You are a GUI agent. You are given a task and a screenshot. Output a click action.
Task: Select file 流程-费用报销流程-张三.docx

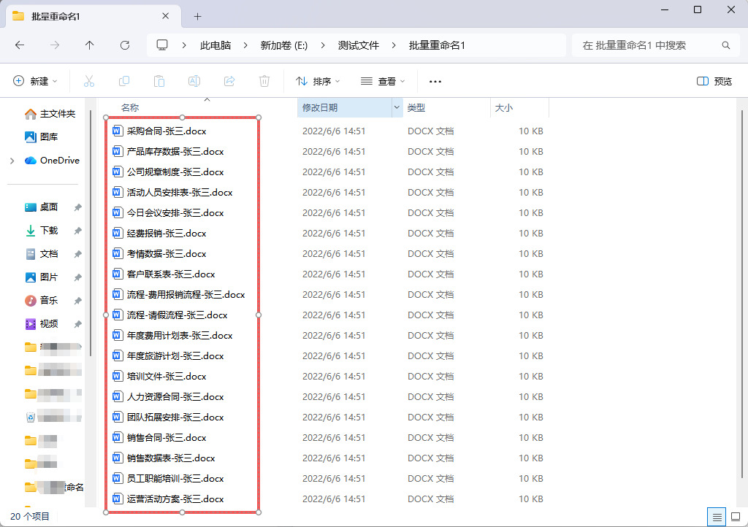(x=186, y=294)
